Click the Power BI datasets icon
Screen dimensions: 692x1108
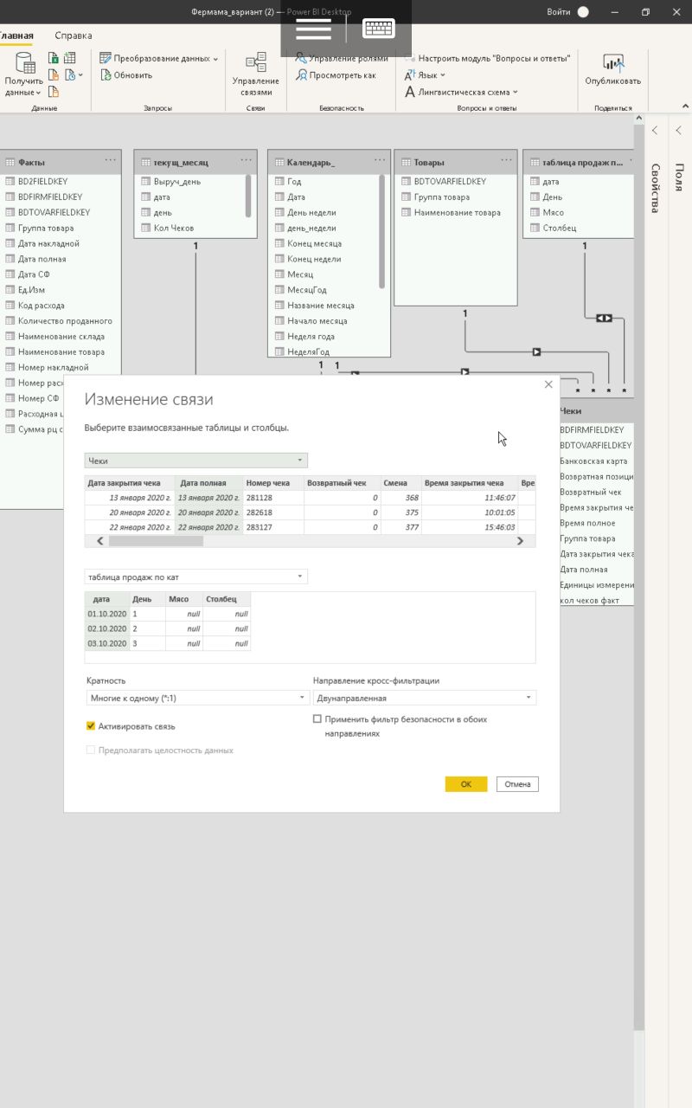54,75
